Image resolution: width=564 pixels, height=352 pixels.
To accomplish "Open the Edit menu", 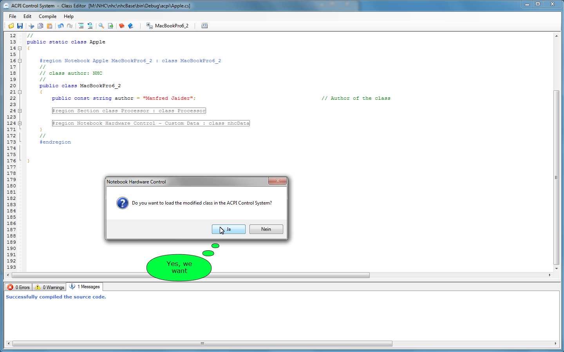I will tap(27, 16).
